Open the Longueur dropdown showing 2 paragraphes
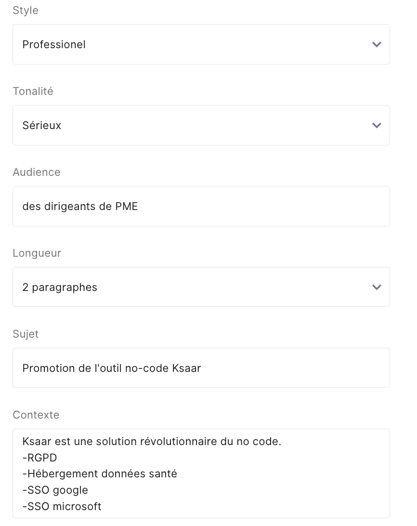The image size is (417, 526). coord(193,287)
